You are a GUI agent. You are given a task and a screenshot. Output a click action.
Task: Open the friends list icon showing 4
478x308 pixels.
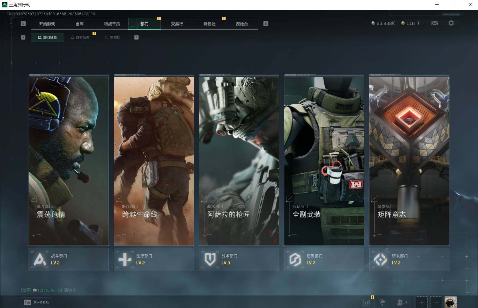coord(402,302)
